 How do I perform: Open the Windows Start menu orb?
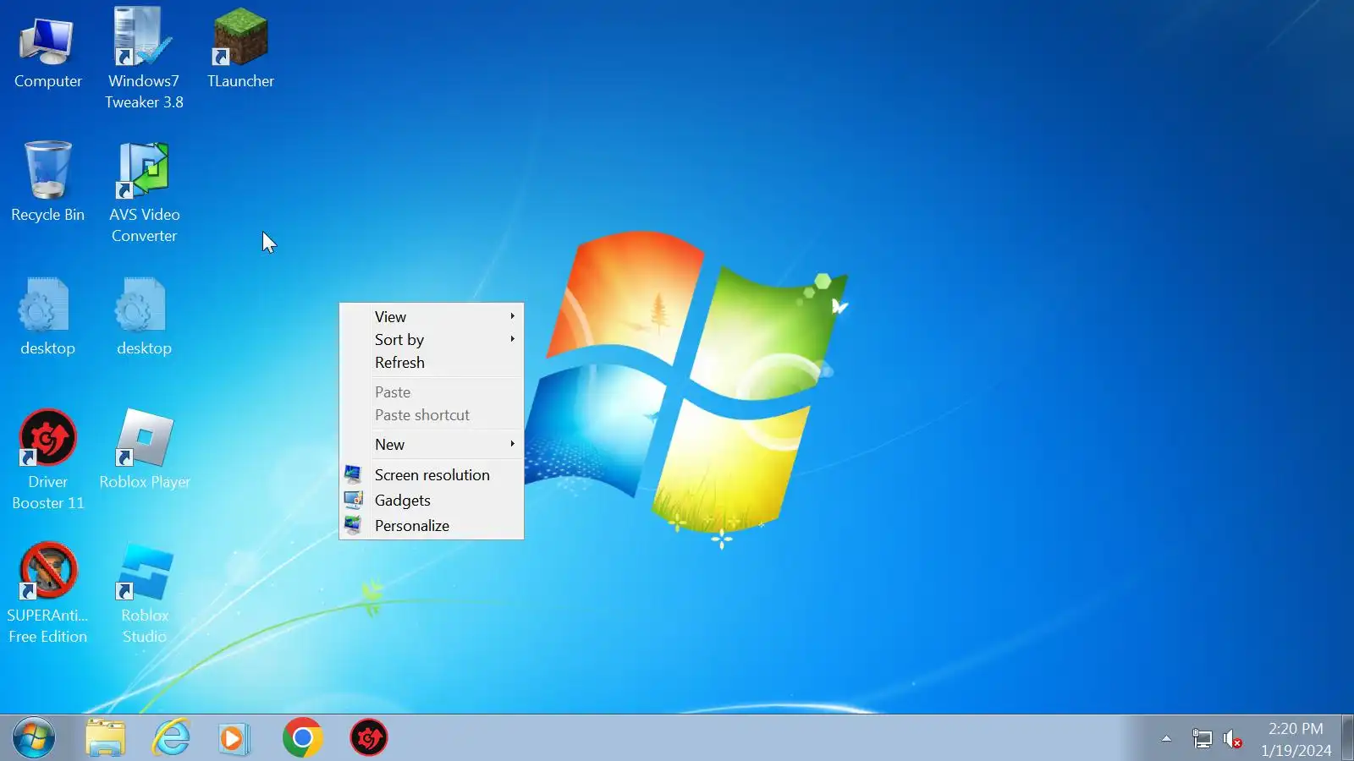click(x=34, y=738)
